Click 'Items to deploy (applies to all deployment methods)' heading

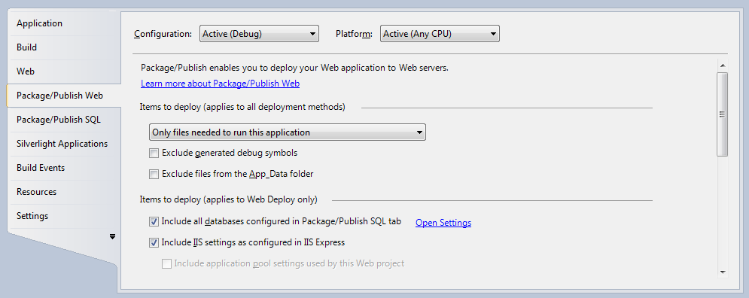click(x=242, y=107)
